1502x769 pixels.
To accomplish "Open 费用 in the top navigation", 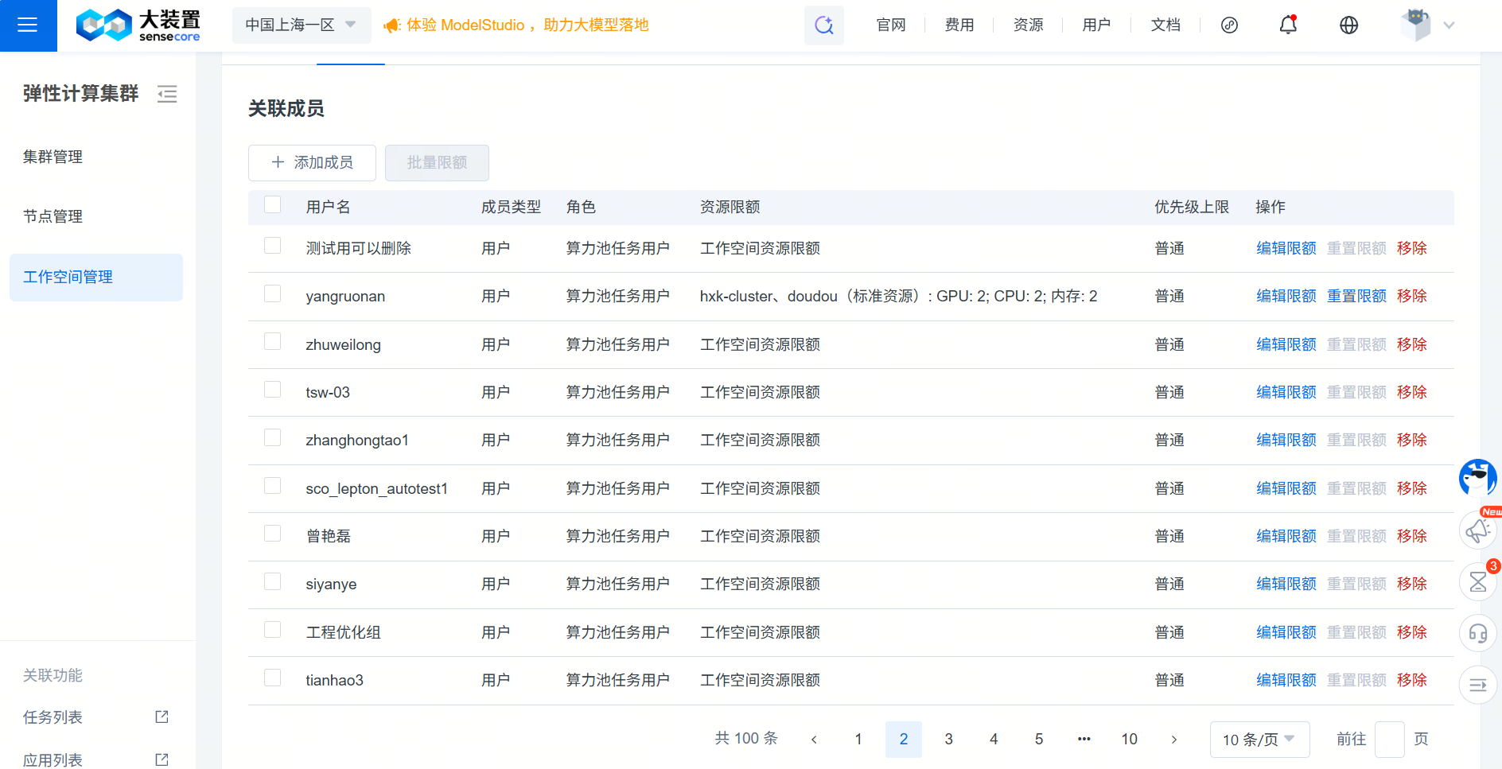I will [x=959, y=25].
